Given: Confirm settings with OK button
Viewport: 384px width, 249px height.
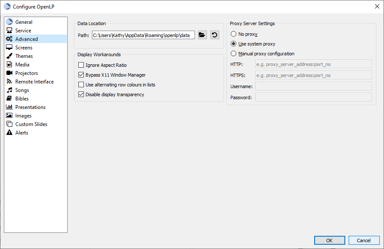Looking at the screenshot, I should click(x=330, y=240).
